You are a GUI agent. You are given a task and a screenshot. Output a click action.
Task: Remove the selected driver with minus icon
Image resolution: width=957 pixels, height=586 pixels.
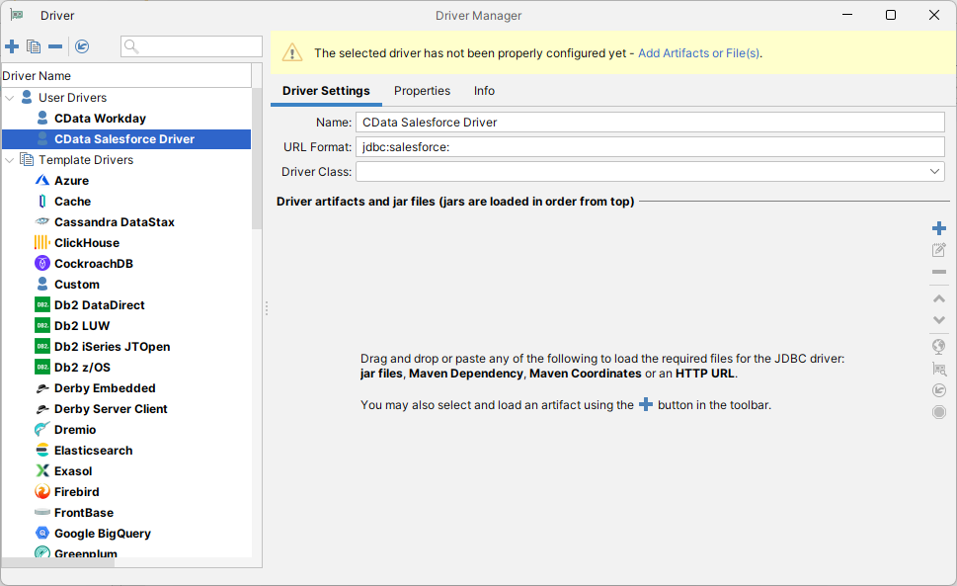pos(55,46)
